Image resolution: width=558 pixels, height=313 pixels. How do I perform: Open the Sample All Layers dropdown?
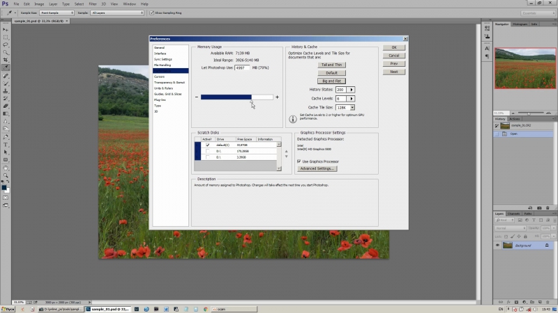pos(117,13)
